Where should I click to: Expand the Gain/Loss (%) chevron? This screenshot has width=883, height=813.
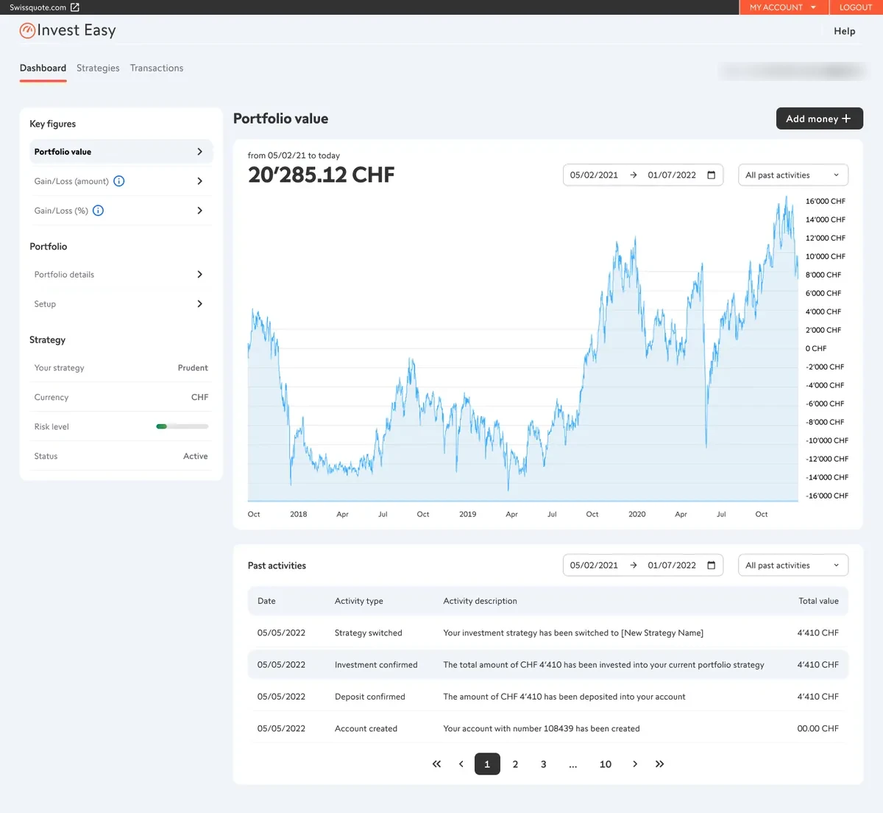pos(199,211)
